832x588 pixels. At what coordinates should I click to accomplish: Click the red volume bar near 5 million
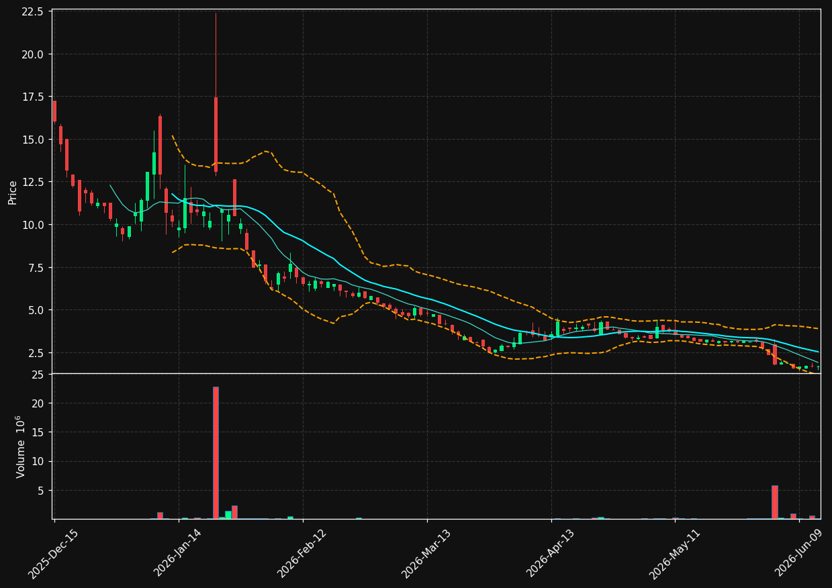(x=775, y=502)
